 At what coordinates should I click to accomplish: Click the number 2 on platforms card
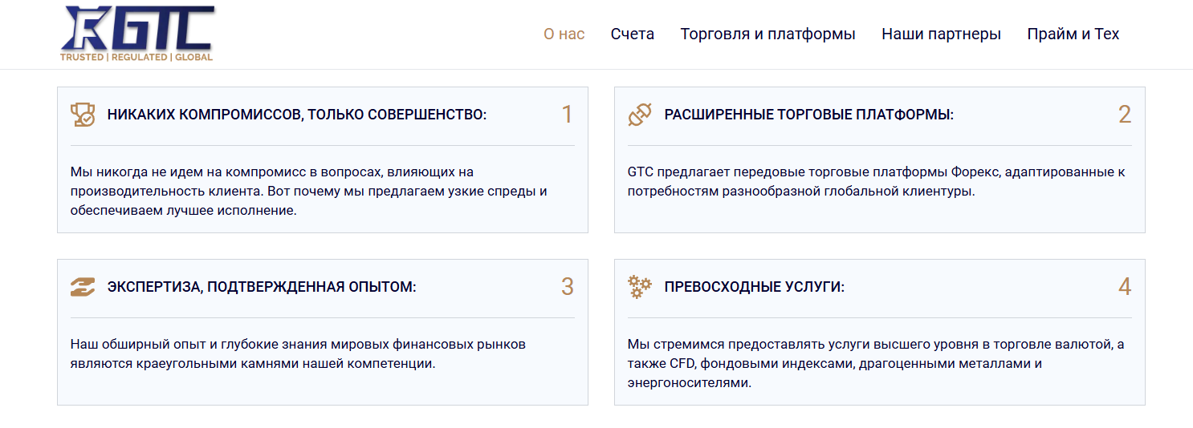click(1125, 115)
